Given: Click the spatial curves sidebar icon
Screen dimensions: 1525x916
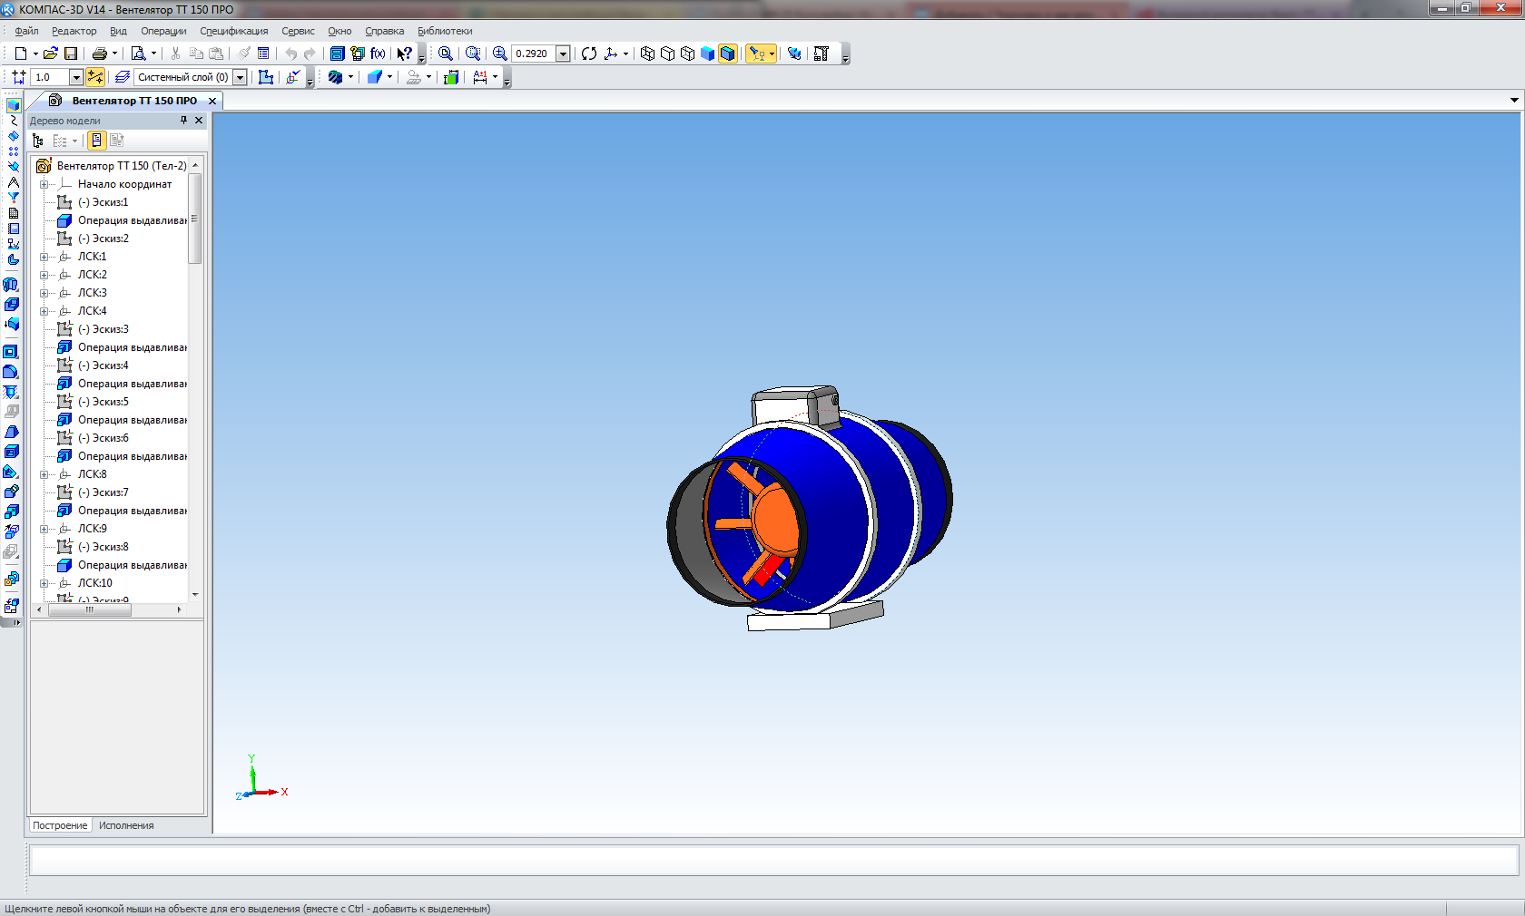Looking at the screenshot, I should [x=13, y=121].
